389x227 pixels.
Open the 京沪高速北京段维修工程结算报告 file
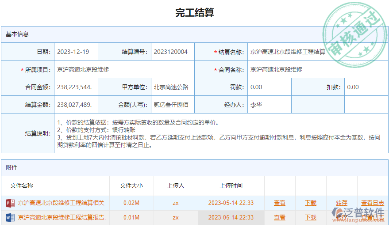tap(62, 218)
